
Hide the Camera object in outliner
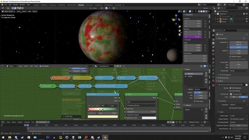point(247,19)
